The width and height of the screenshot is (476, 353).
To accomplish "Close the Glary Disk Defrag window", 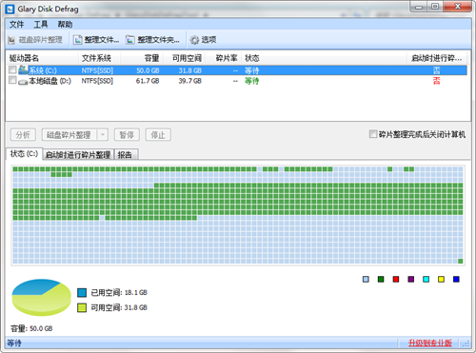I will pos(457,7).
